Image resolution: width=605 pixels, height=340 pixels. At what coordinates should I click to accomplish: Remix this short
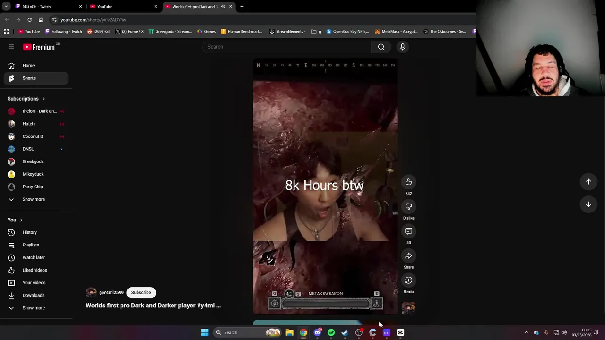[x=408, y=280]
